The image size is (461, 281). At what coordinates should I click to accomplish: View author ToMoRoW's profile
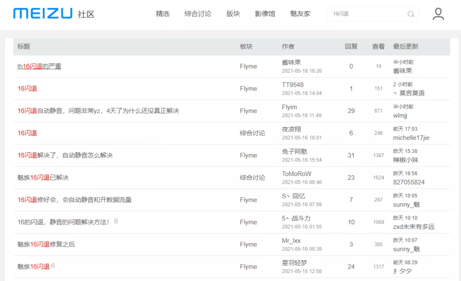coord(296,174)
